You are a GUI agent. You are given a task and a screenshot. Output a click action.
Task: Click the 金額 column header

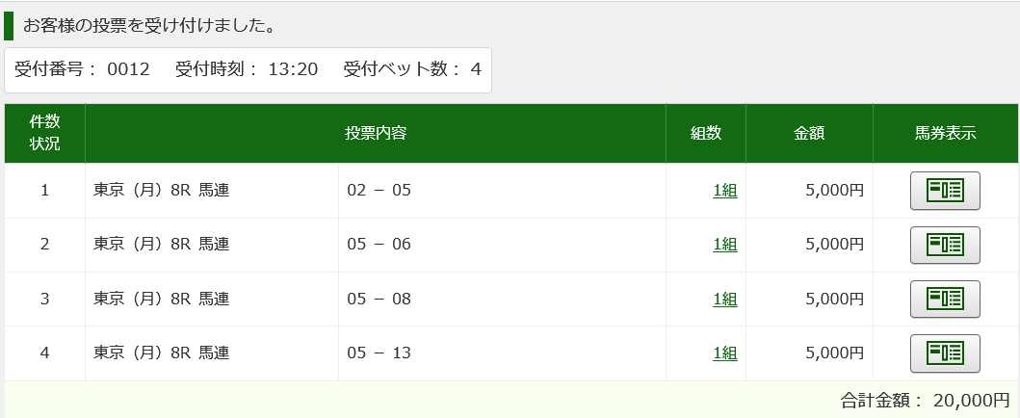tap(809, 133)
